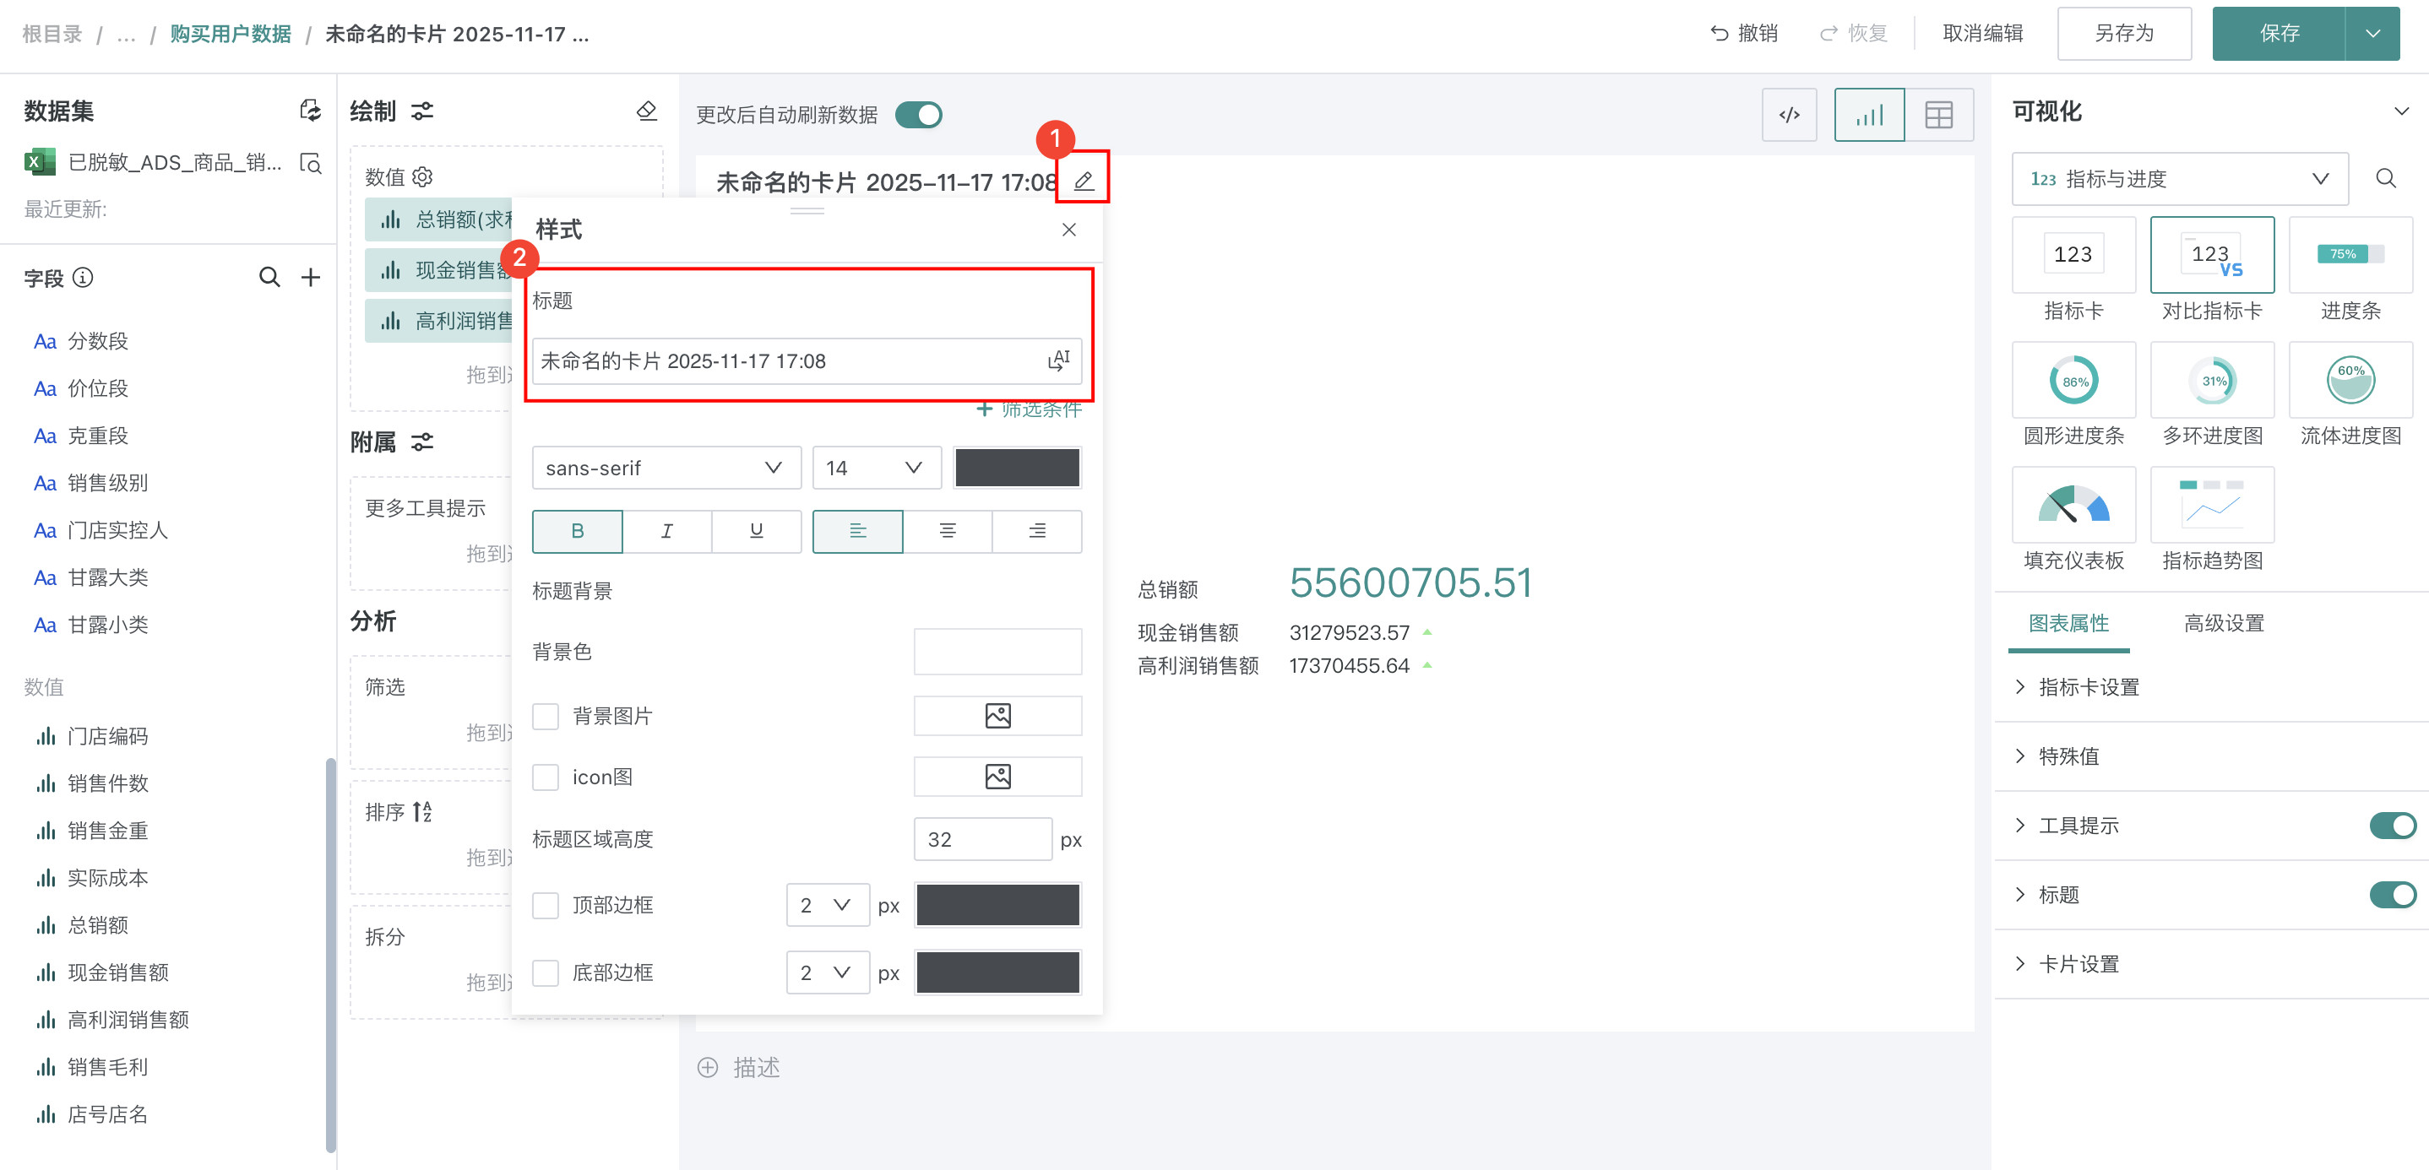The image size is (2429, 1170).
Task: Open the 指标与进度 chart category dropdown
Action: point(2178,179)
